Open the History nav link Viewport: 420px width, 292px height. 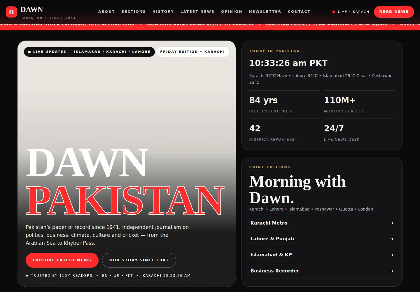coord(163,12)
